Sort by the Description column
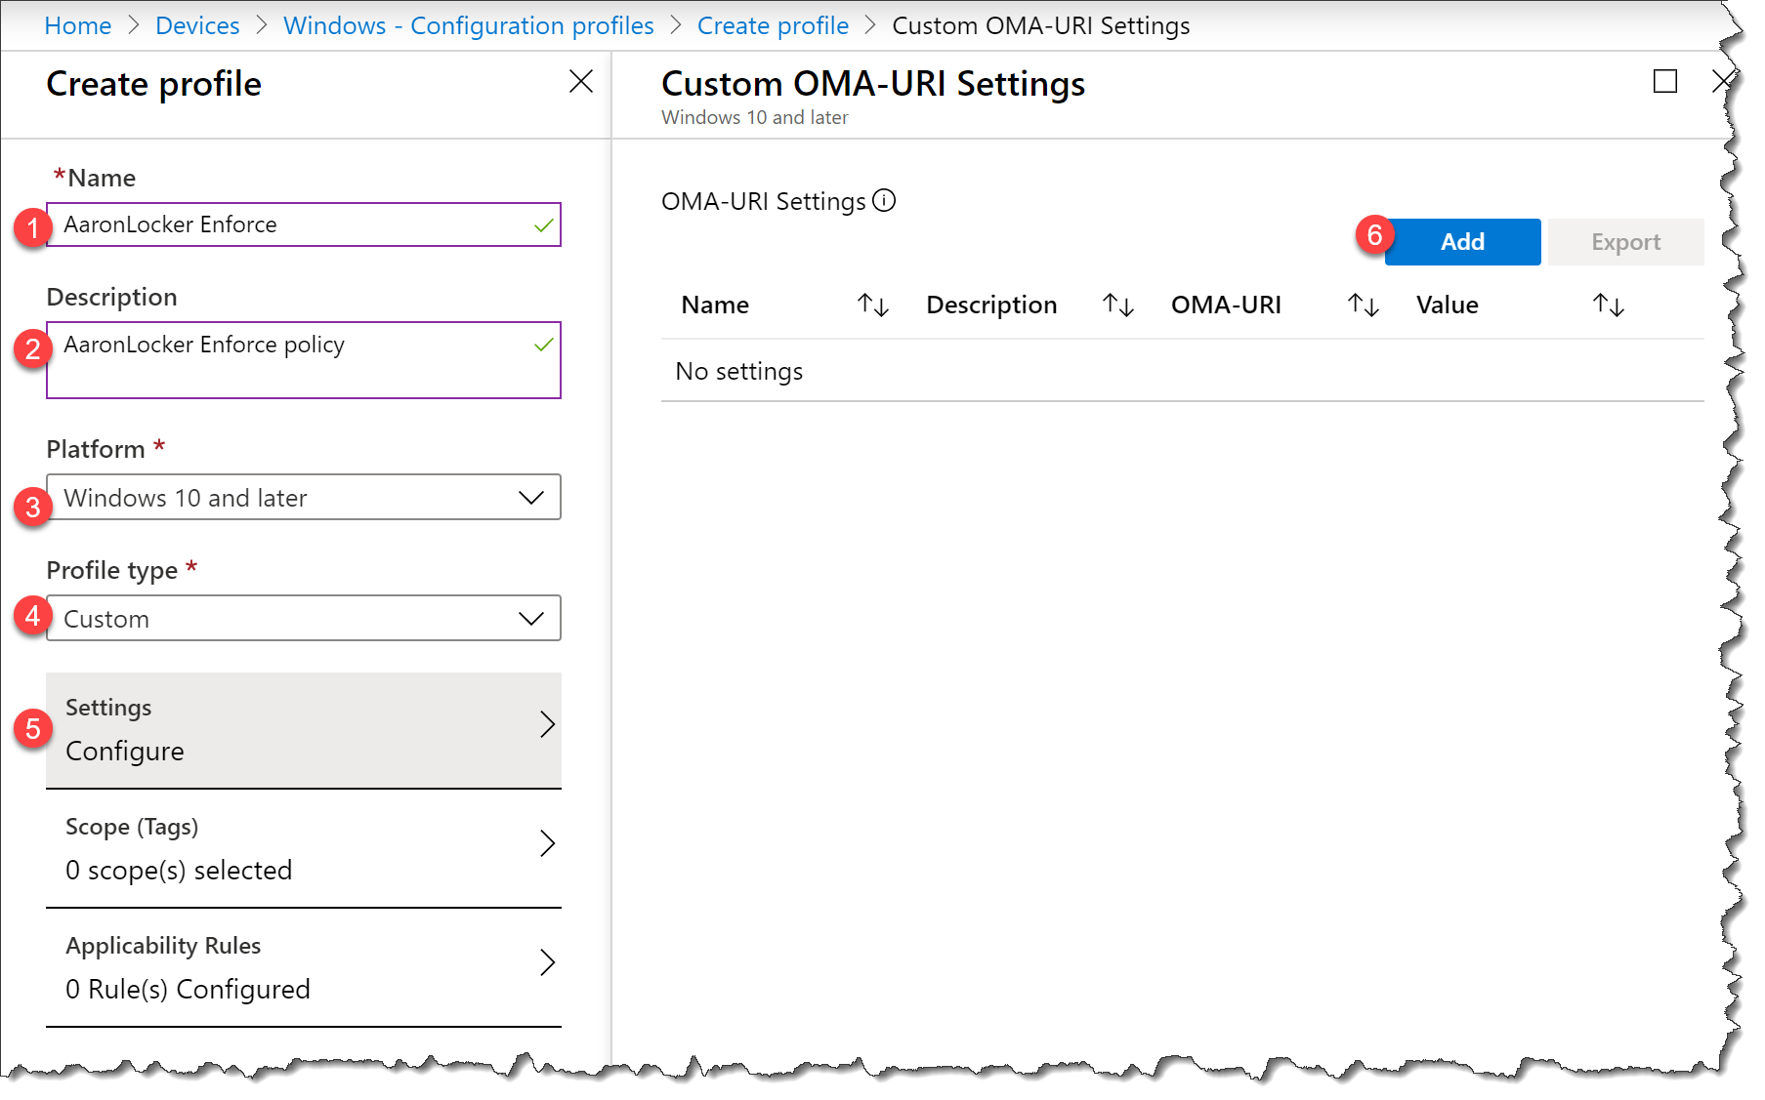1765x1100 pixels. [1116, 305]
